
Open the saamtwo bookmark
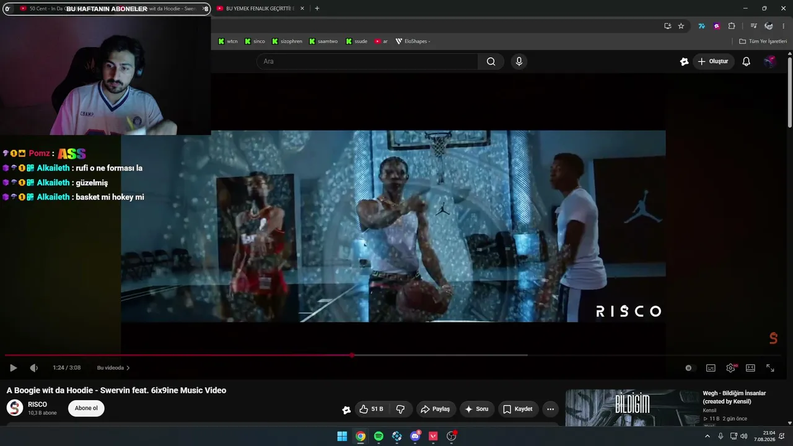[323, 42]
